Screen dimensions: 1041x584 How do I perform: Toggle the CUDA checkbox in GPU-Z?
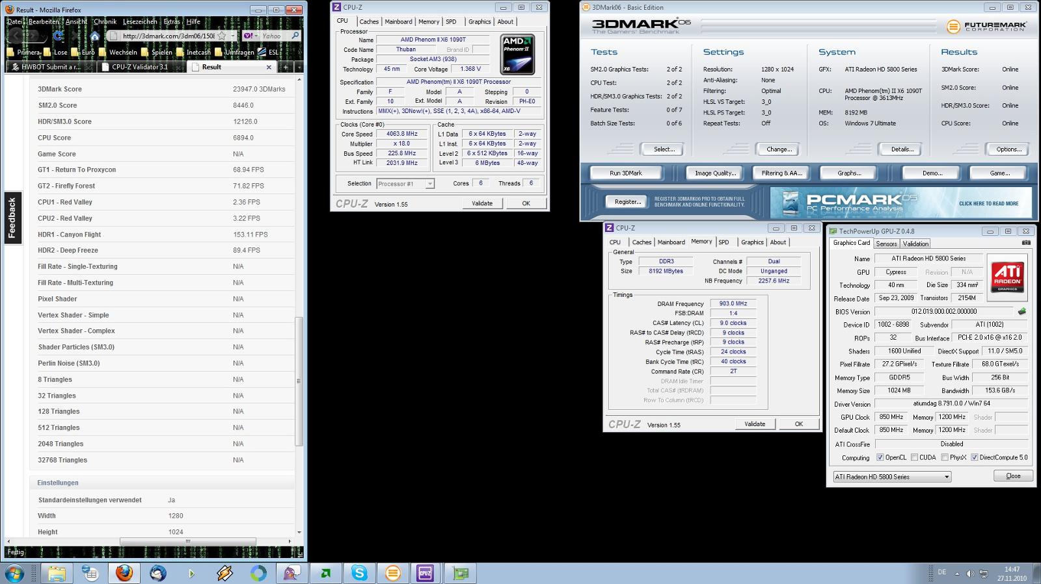[x=914, y=457]
